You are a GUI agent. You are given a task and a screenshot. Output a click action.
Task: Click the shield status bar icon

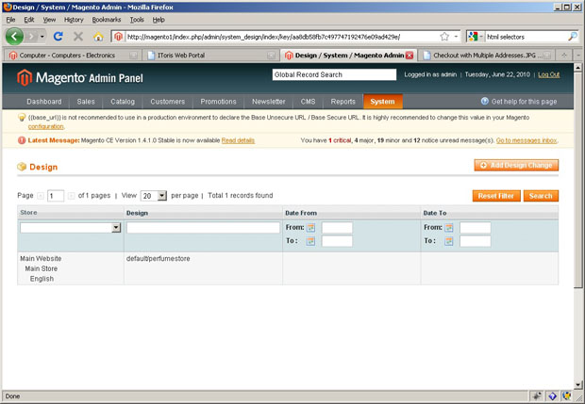pyautogui.click(x=567, y=396)
